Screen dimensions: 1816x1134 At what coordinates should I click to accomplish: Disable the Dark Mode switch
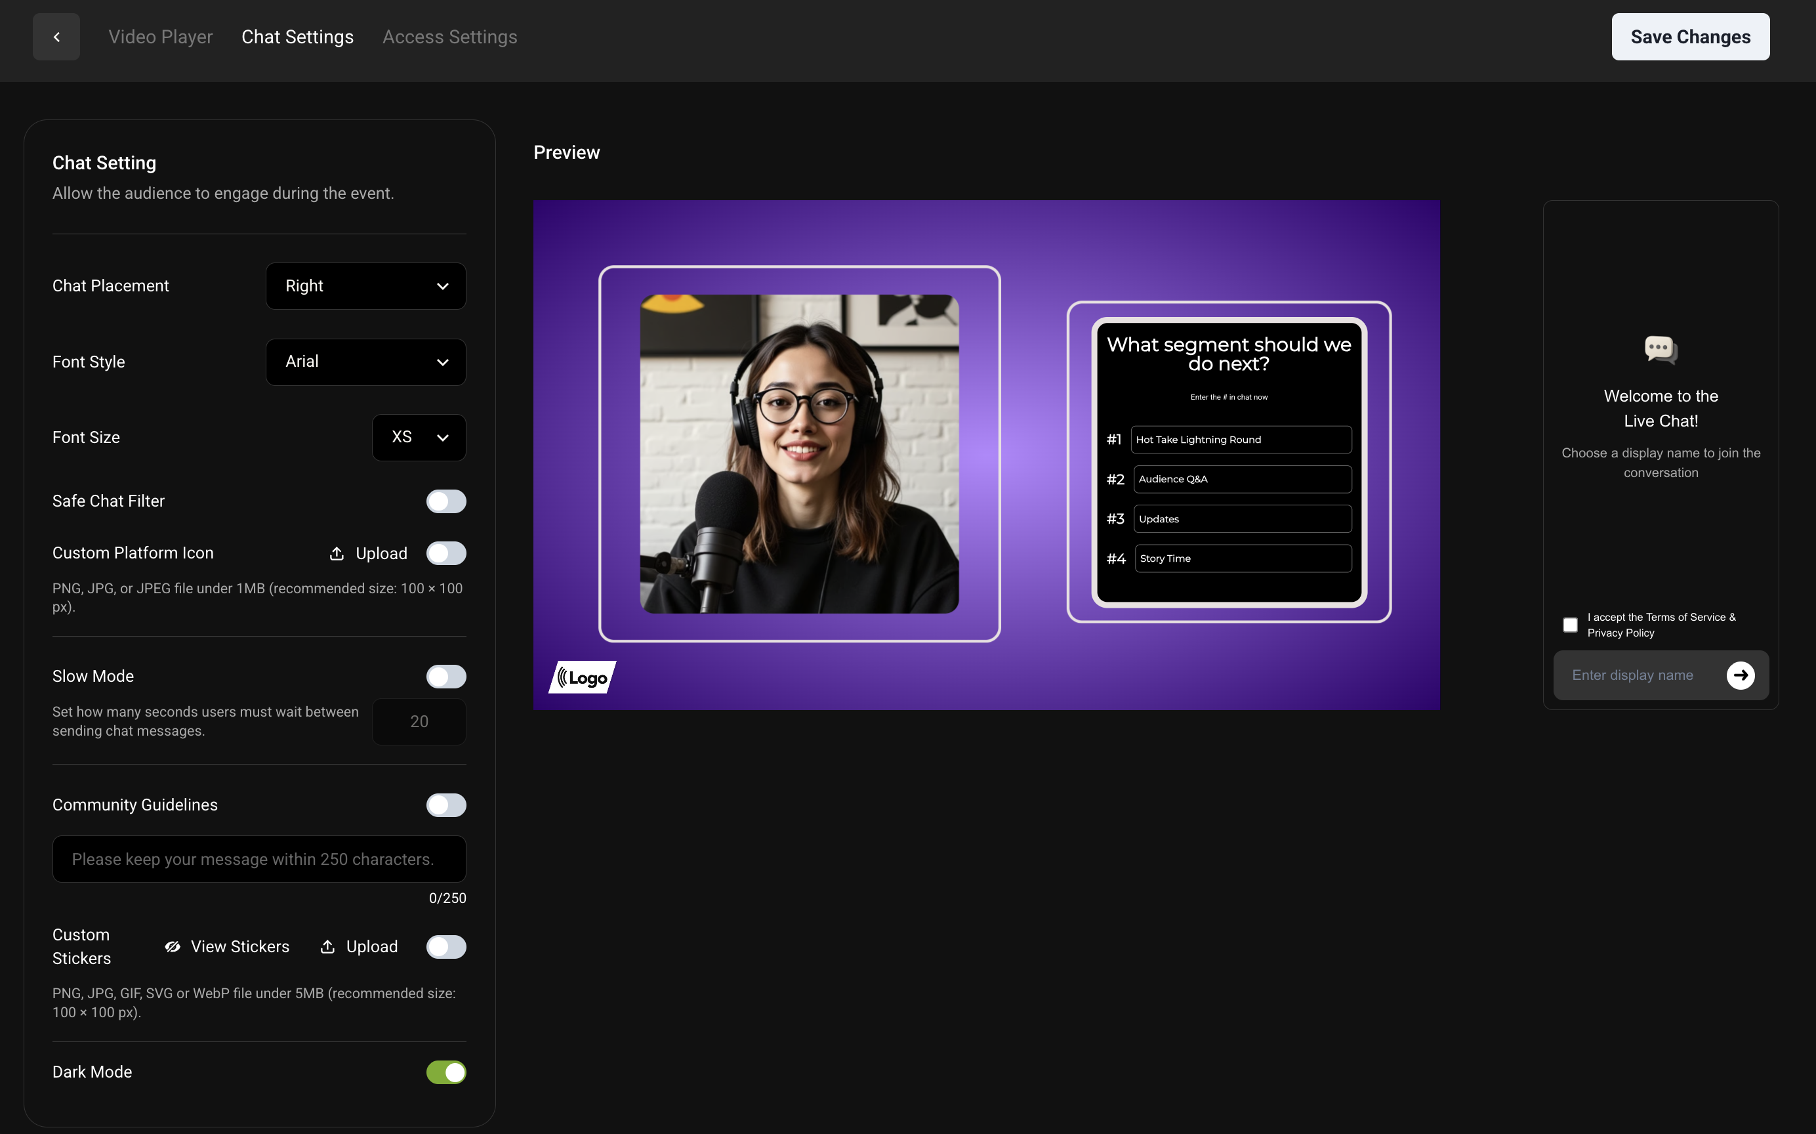(446, 1072)
